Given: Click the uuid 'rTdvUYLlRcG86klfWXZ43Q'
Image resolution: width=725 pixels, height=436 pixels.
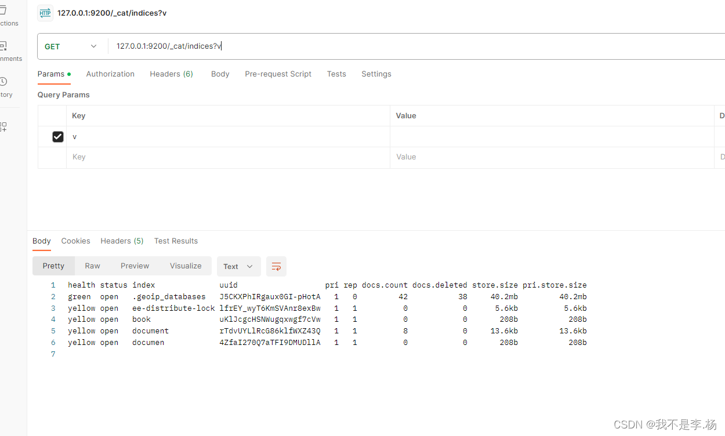Looking at the screenshot, I should 270,331.
